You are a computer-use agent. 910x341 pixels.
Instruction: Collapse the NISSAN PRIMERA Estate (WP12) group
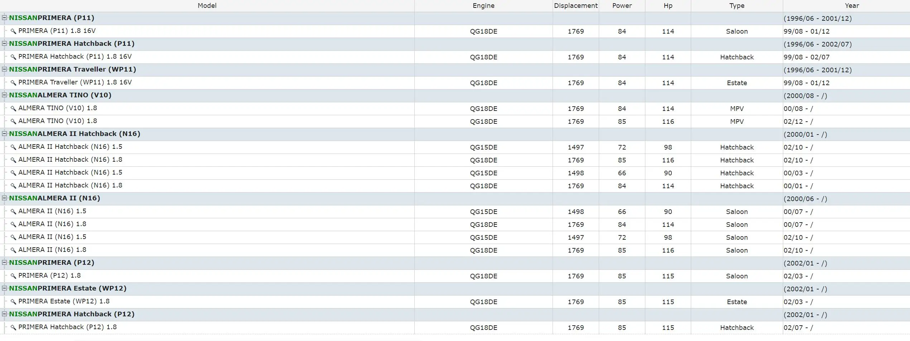click(x=4, y=288)
